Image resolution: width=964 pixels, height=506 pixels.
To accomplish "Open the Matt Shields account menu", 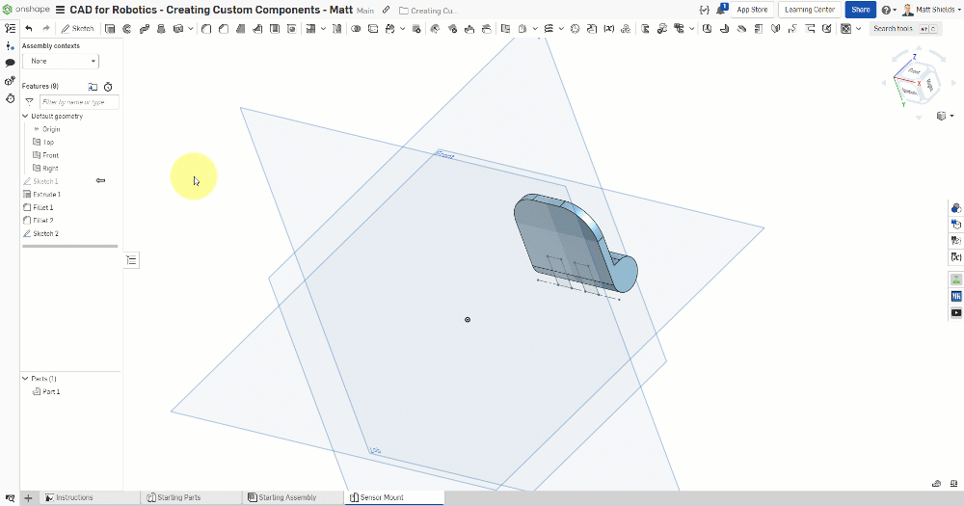I will [x=929, y=10].
